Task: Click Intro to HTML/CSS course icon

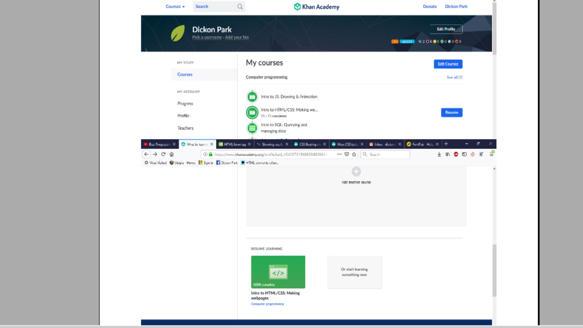Action: [252, 112]
